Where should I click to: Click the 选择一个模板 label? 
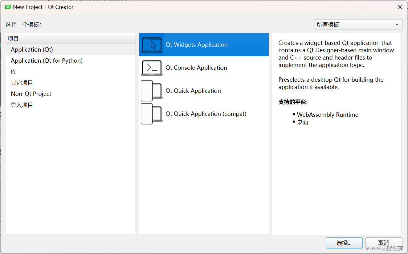(x=23, y=25)
